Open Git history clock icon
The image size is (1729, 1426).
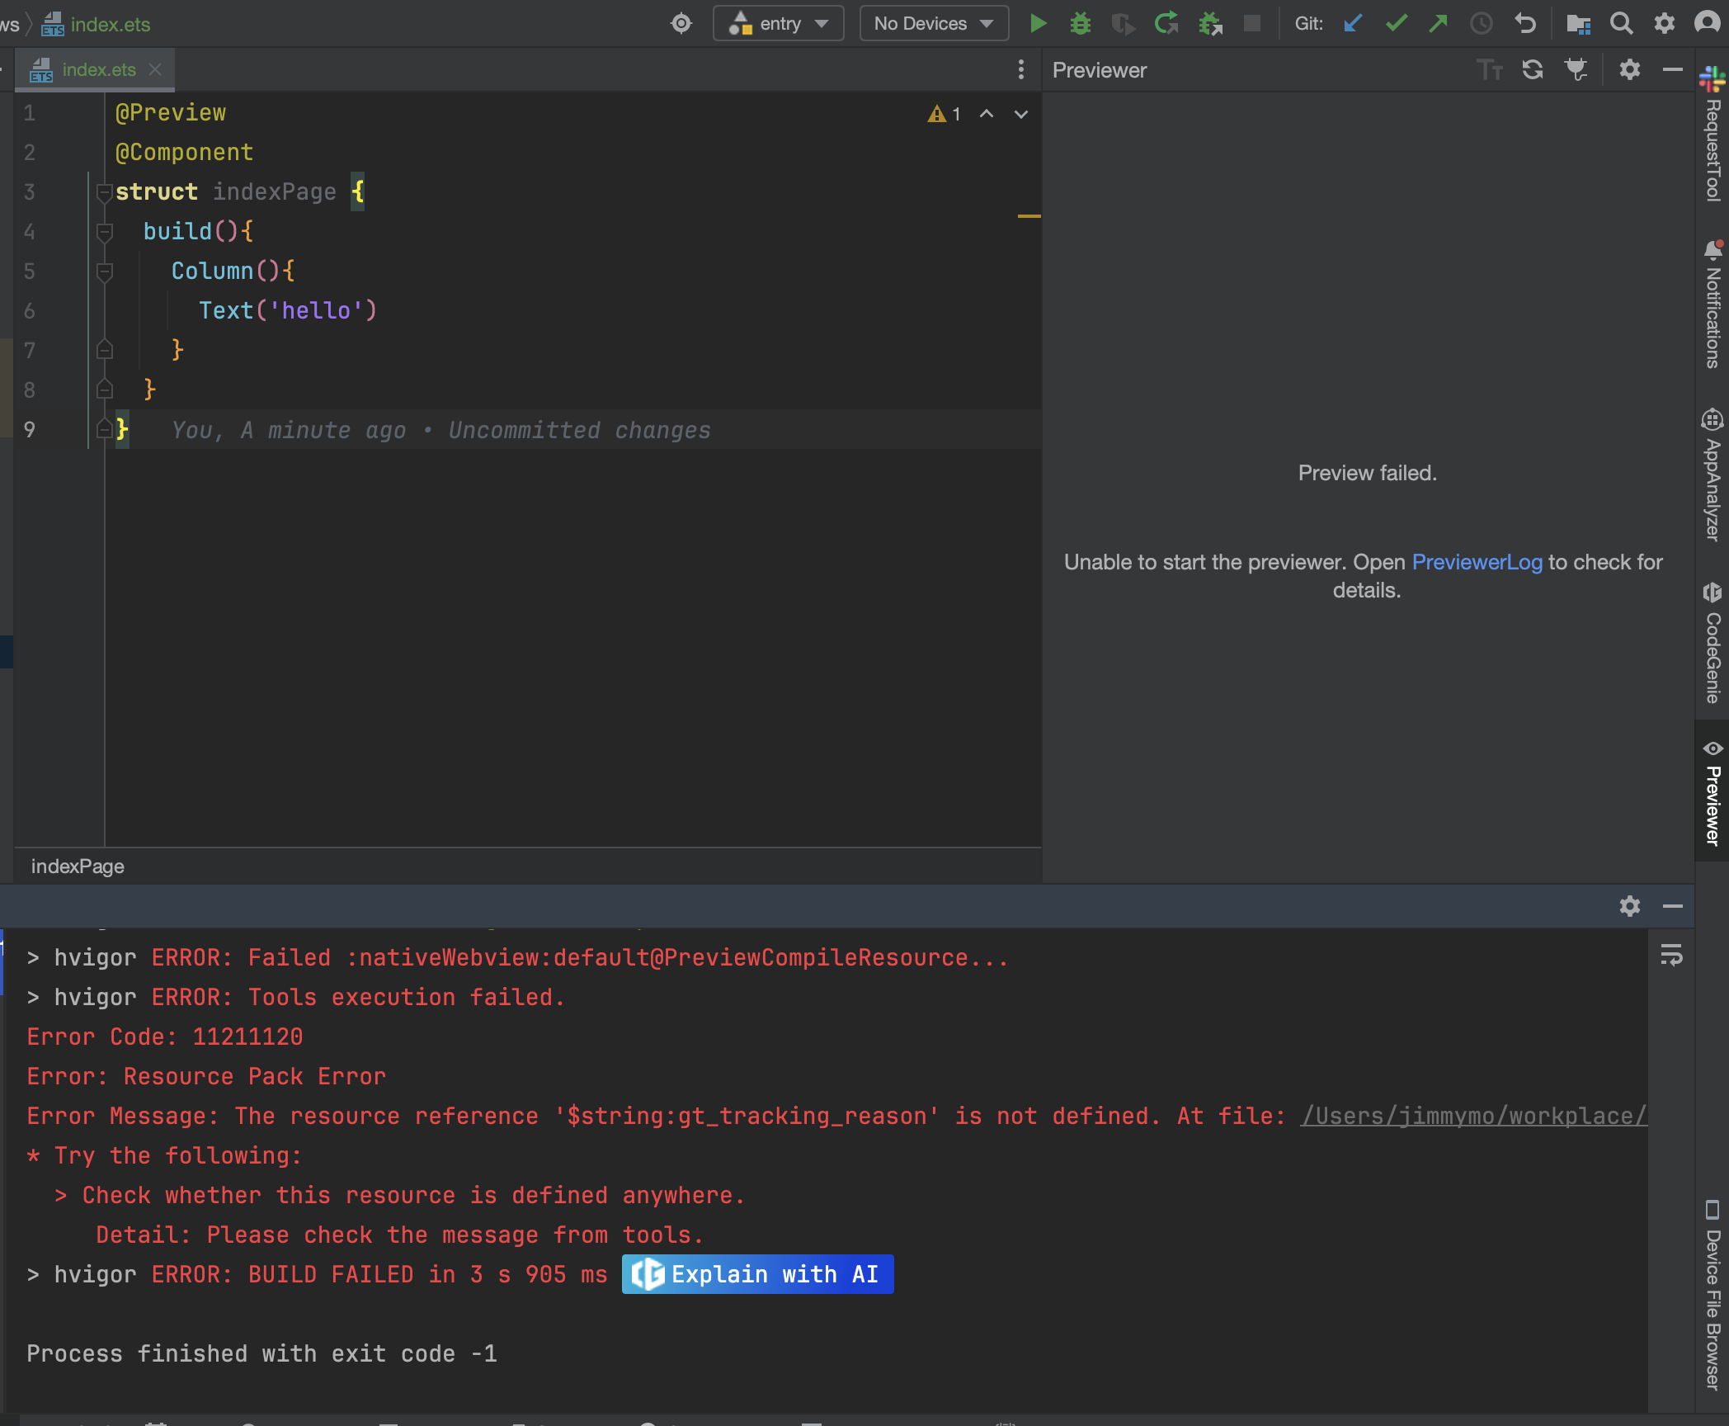1482,23
